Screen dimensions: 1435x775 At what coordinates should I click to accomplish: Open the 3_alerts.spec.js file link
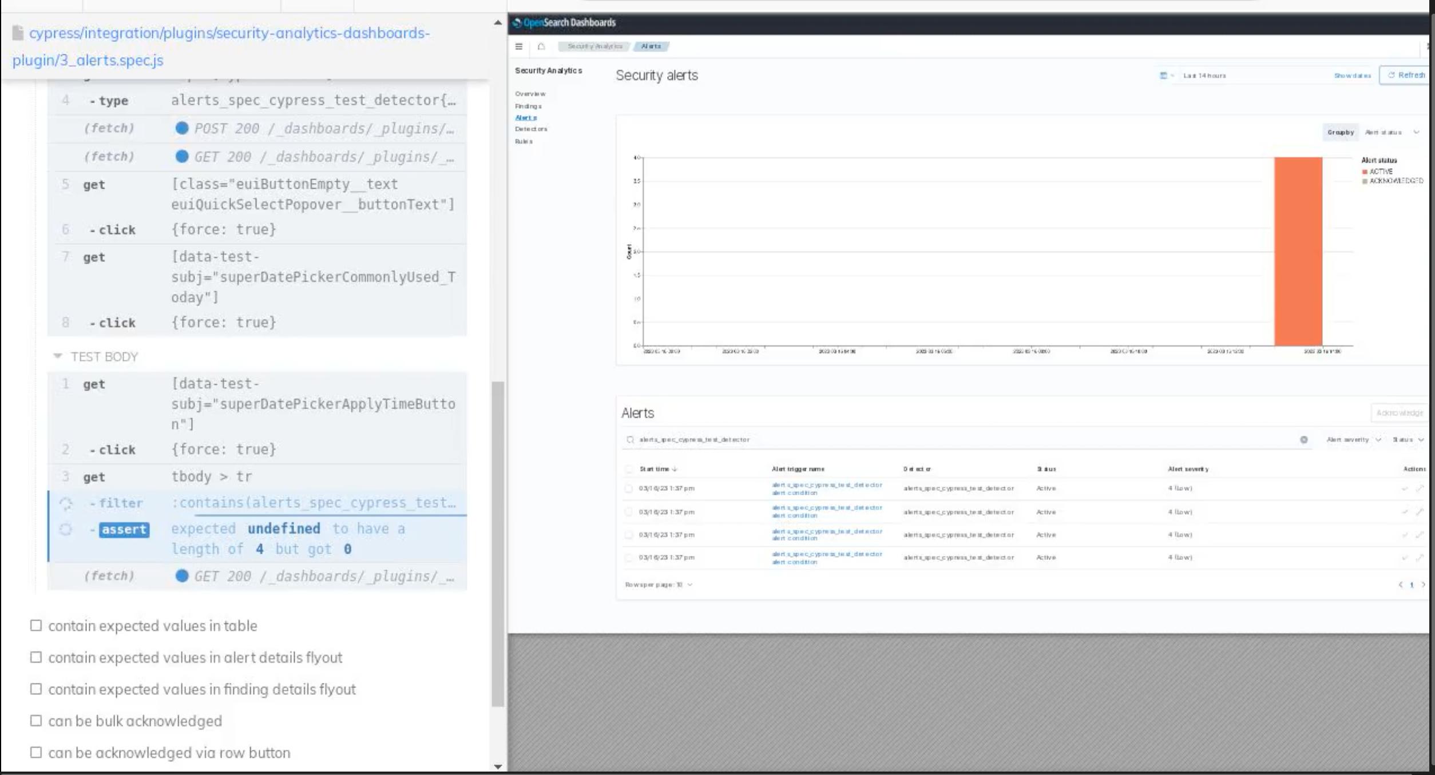pos(221,46)
